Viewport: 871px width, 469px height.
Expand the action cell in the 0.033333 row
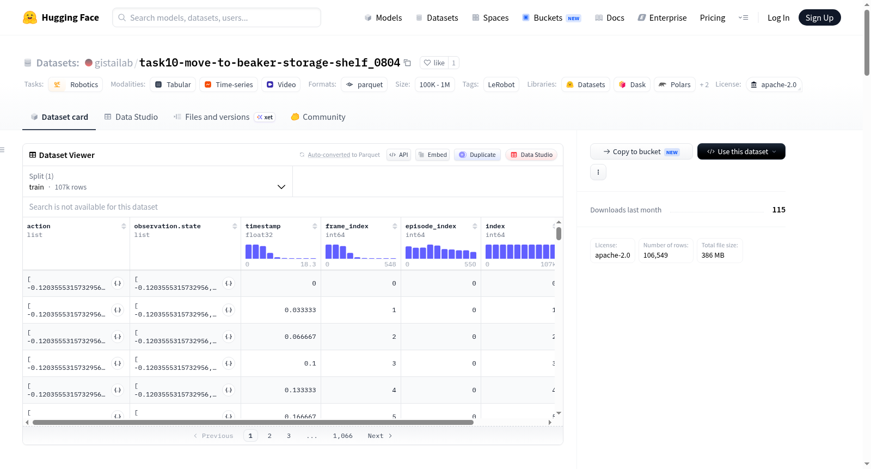tap(118, 310)
